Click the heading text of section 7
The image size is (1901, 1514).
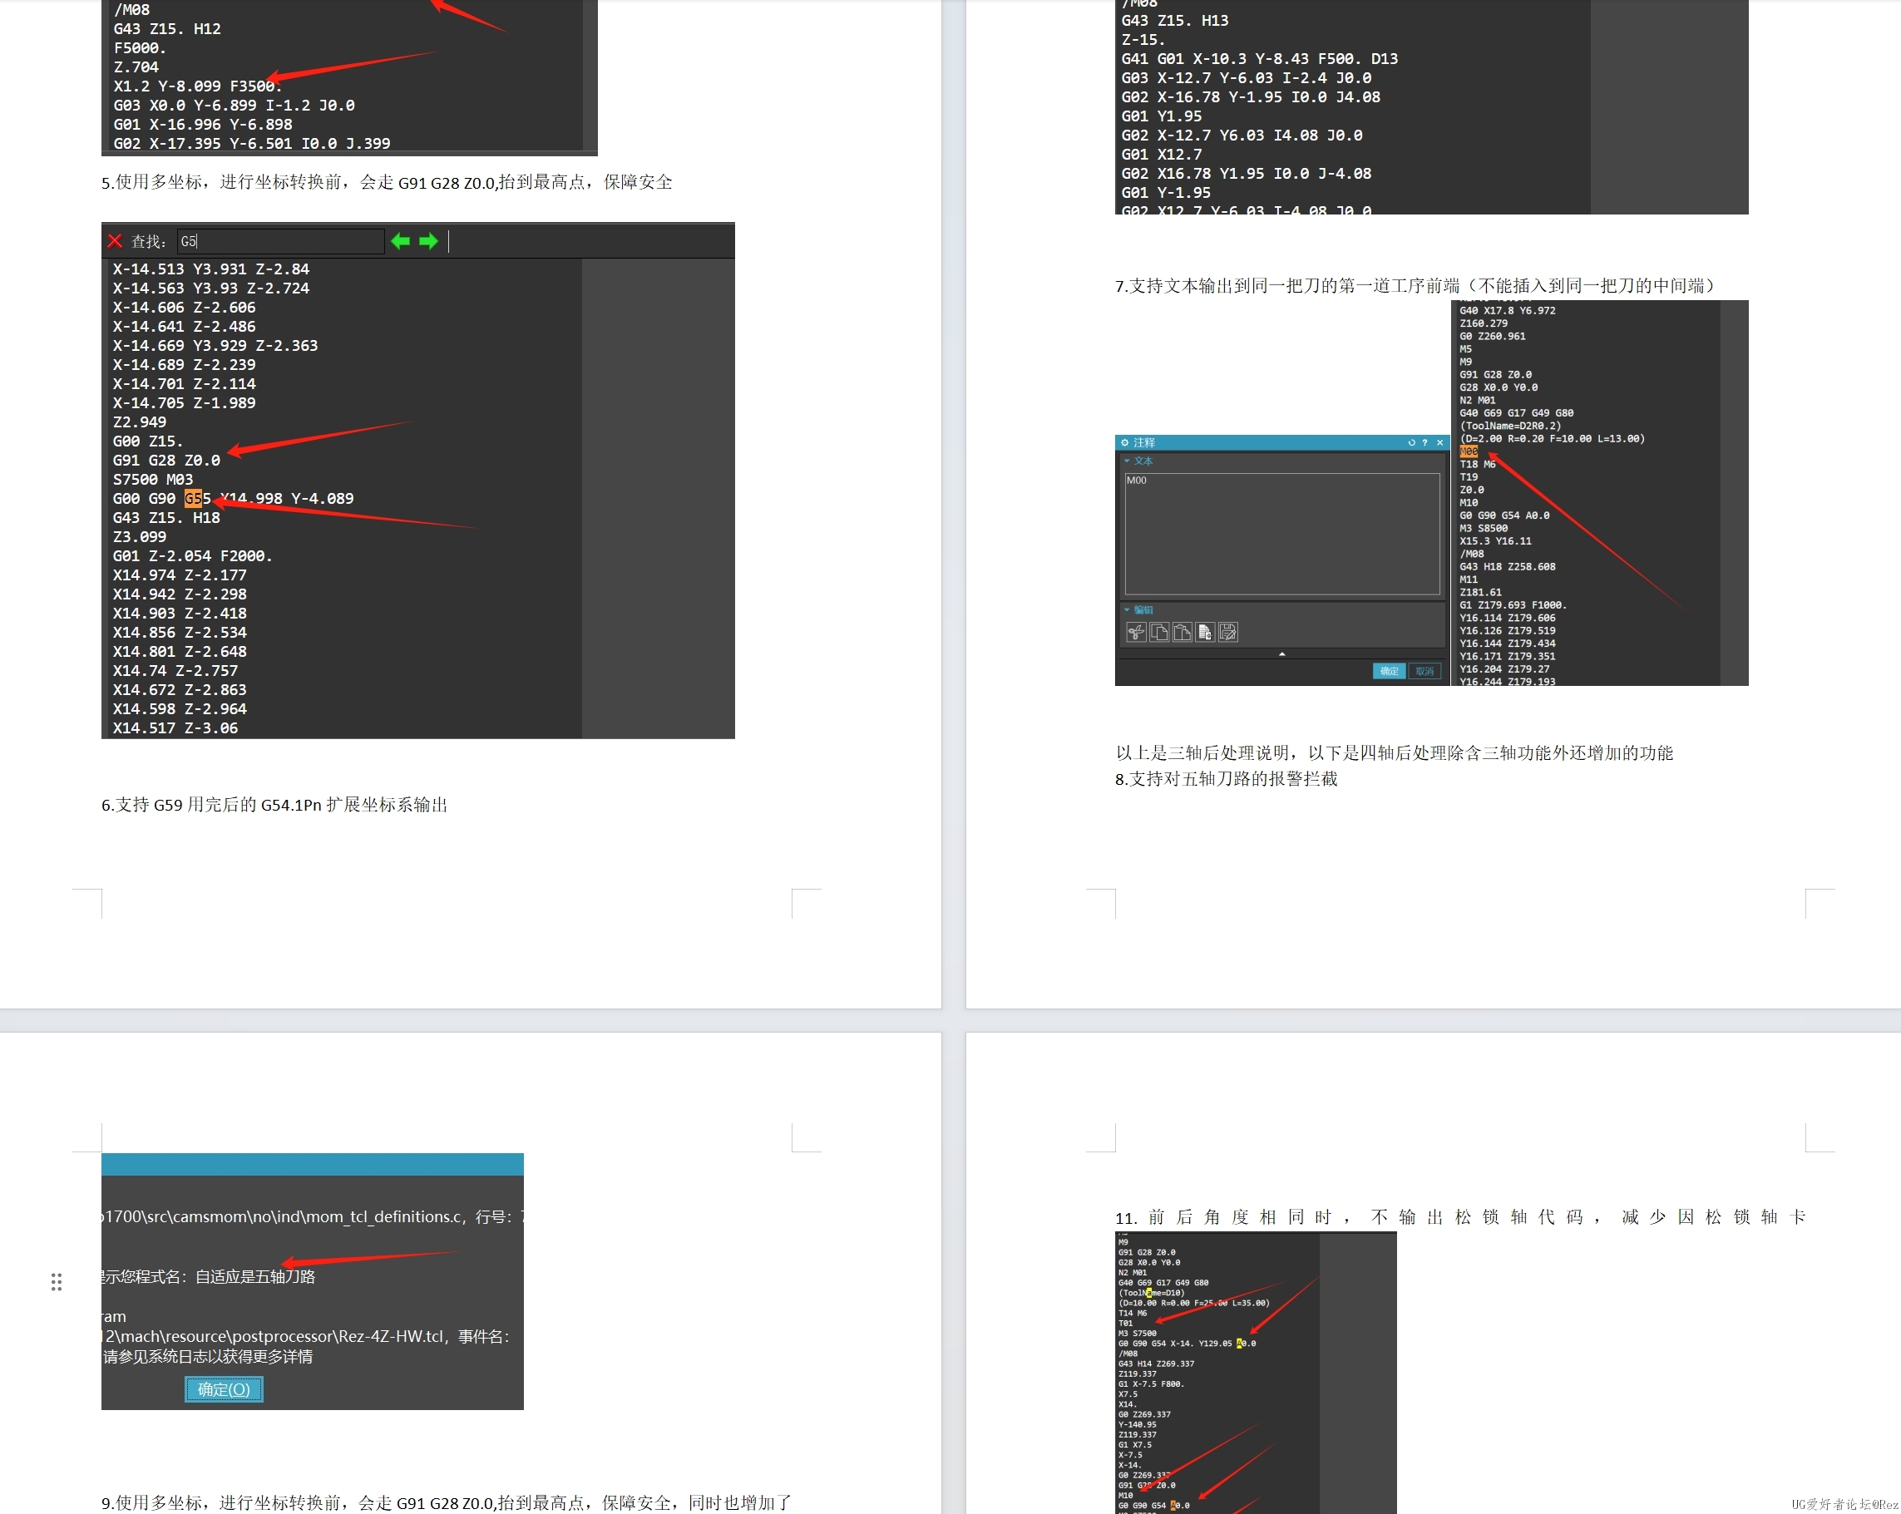1418,286
